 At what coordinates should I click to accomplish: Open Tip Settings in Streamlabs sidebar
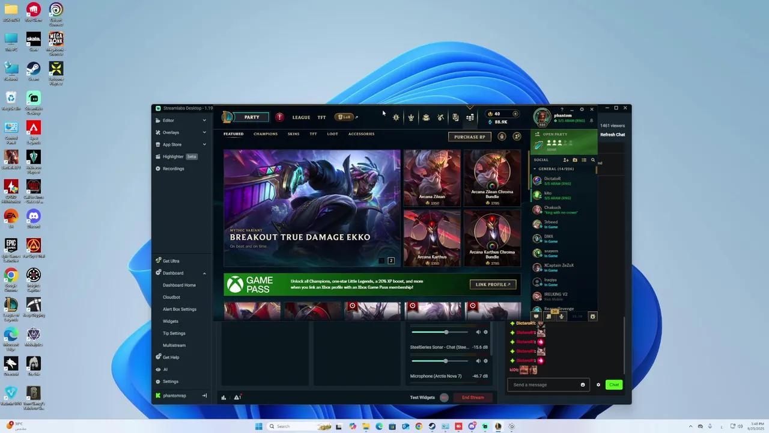(x=174, y=333)
